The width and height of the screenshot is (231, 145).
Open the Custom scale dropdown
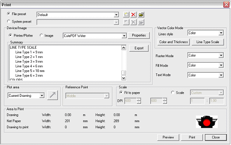coord(221,93)
